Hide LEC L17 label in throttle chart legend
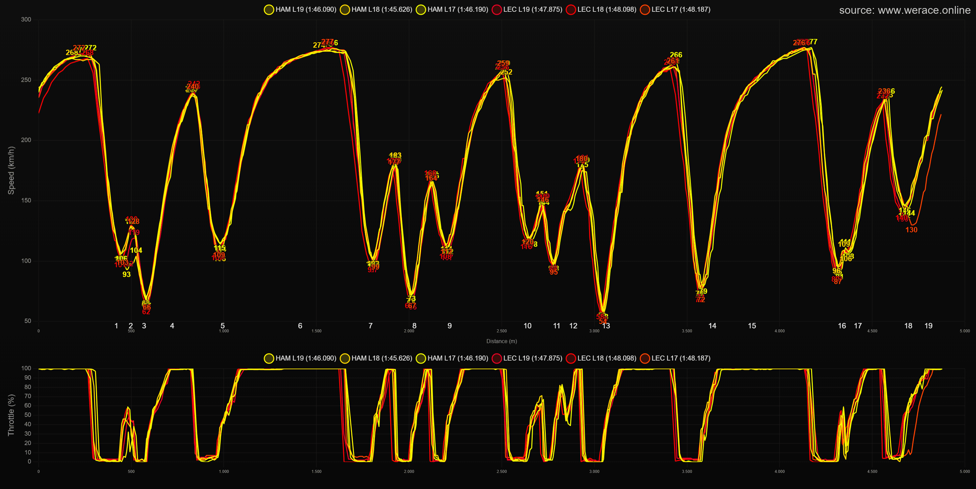The height and width of the screenshot is (489, 976). pyautogui.click(x=681, y=358)
